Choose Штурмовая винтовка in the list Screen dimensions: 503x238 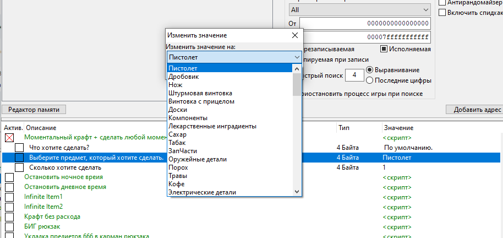click(200, 93)
